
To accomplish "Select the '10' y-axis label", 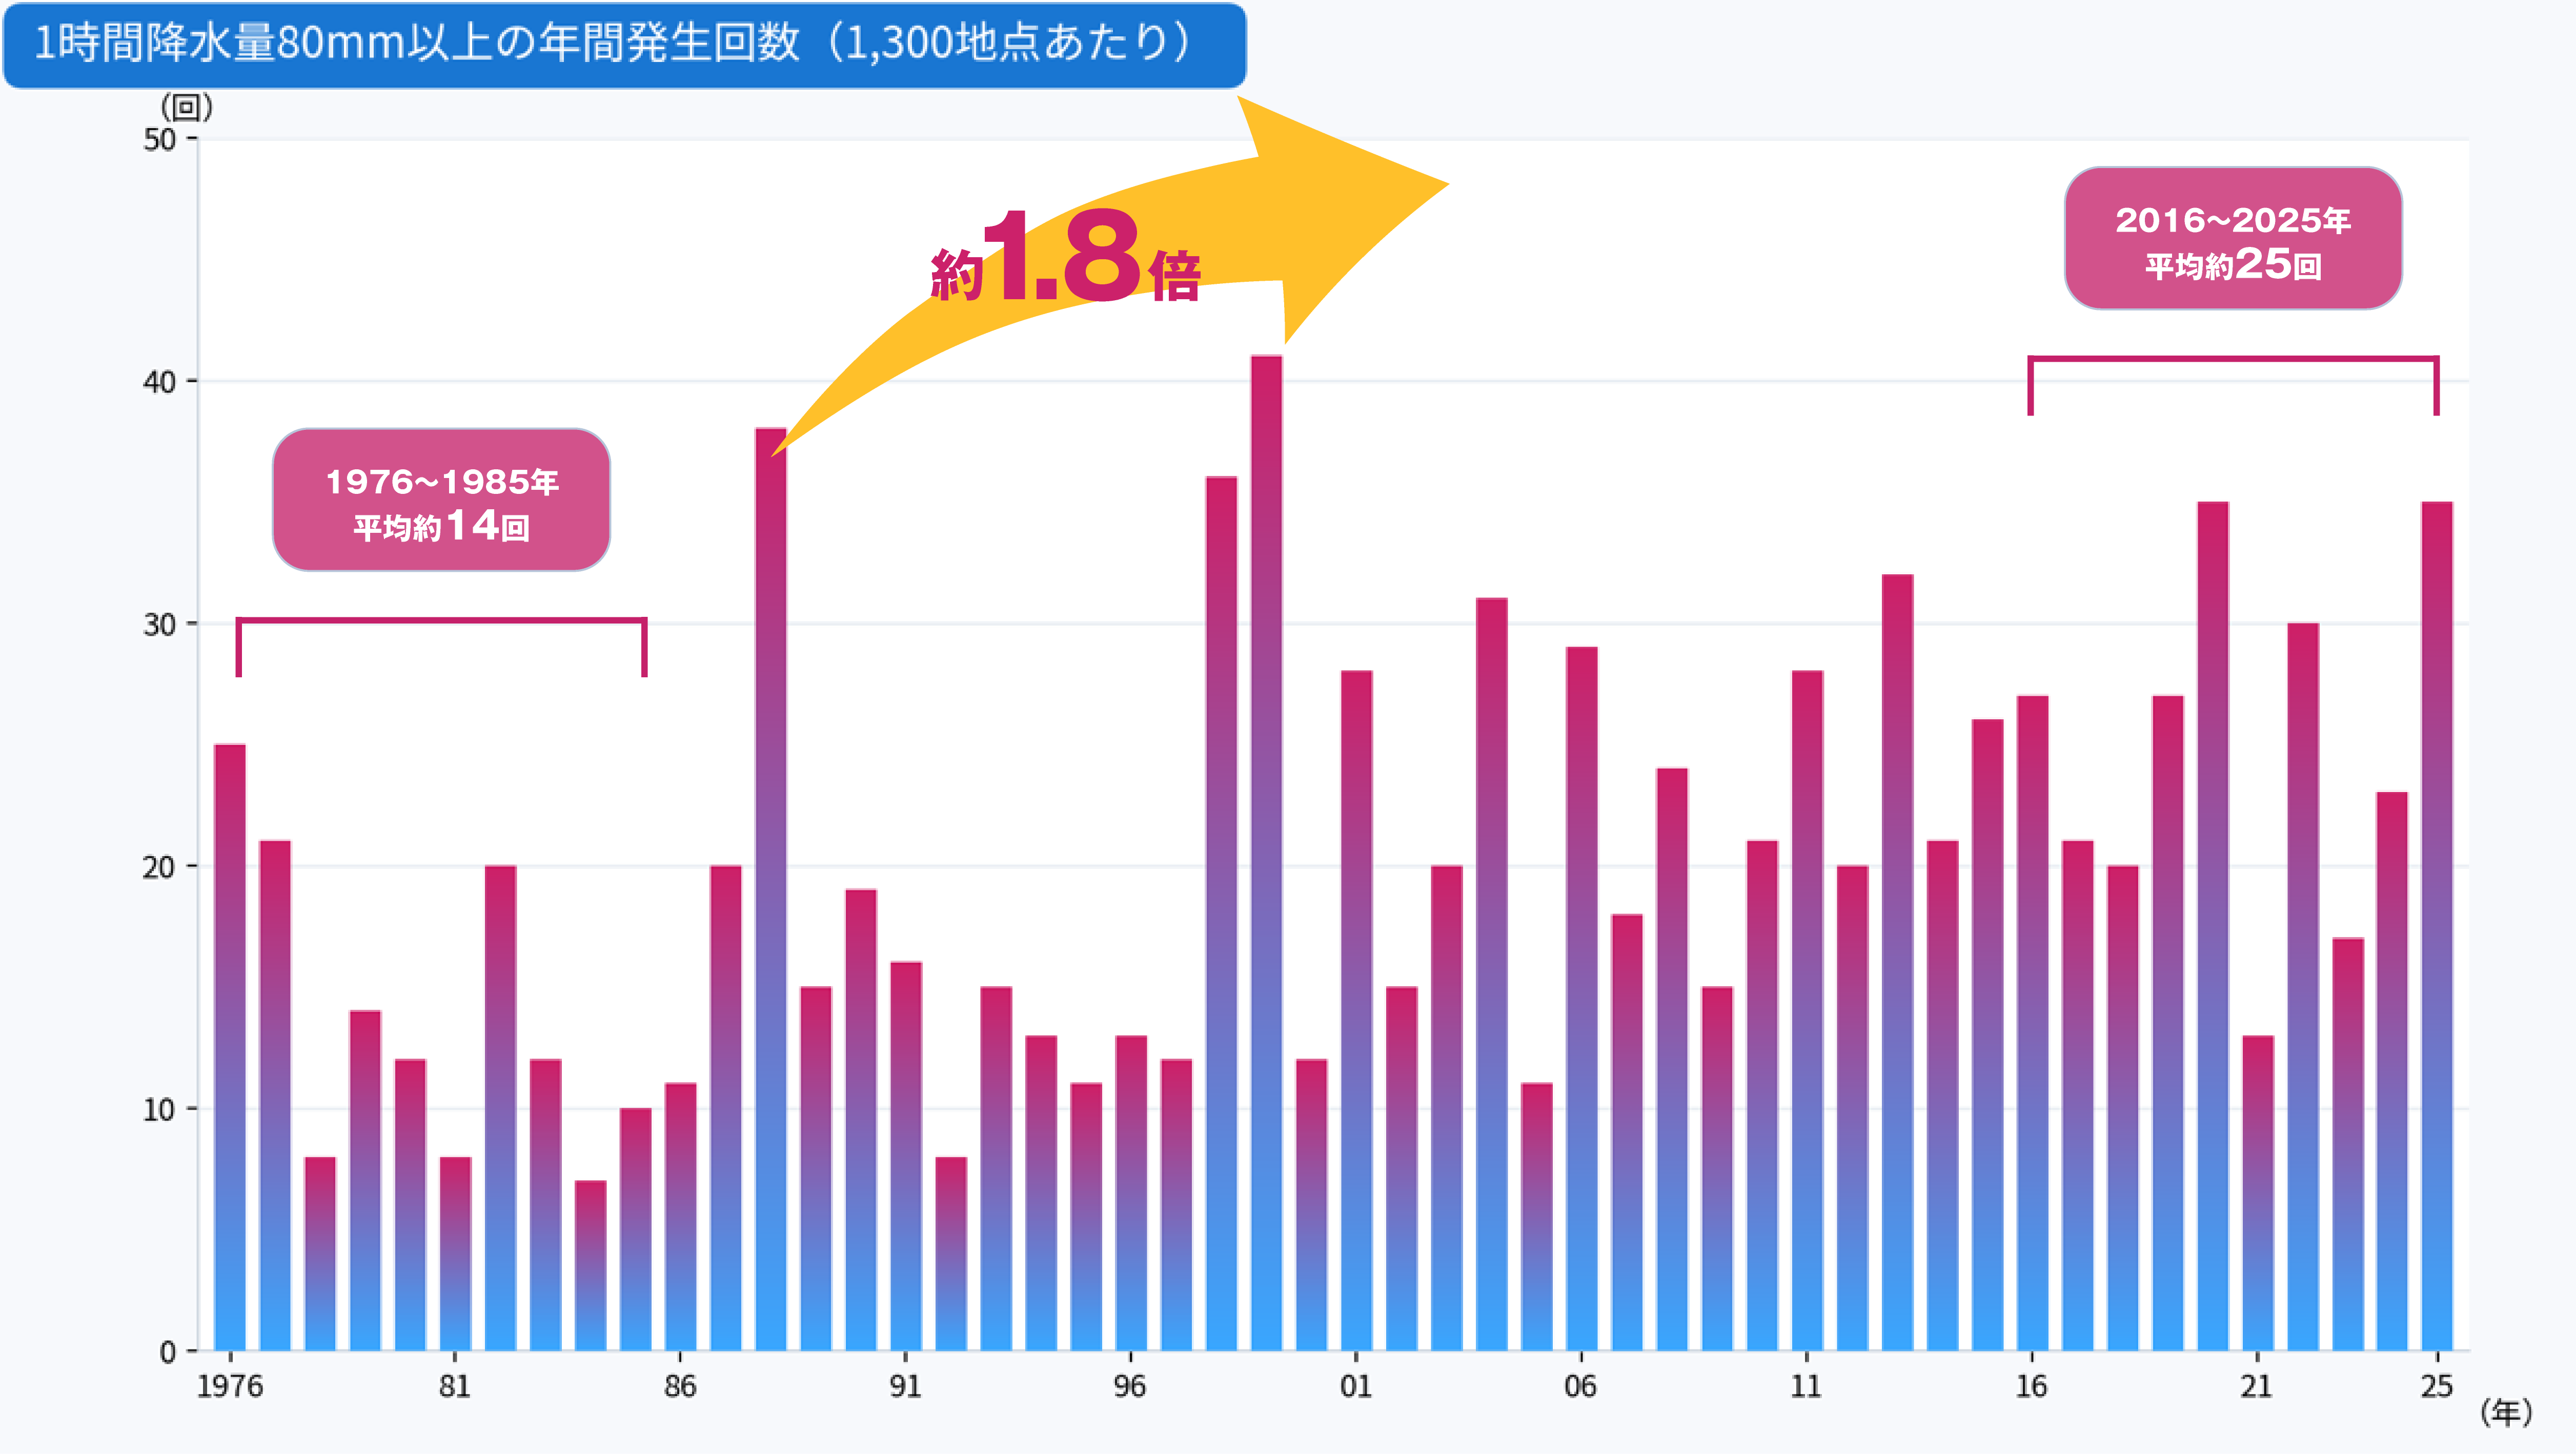I will (160, 1109).
